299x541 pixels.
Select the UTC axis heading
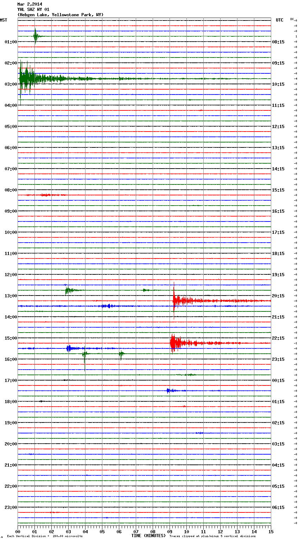[x=280, y=20]
